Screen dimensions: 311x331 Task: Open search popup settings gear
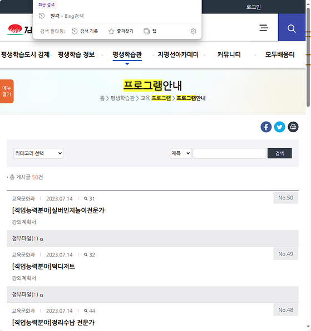pos(193,32)
